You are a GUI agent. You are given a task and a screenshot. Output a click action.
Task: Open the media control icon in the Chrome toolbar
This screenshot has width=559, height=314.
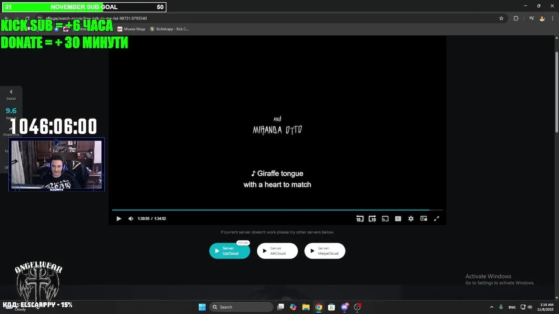tap(531, 18)
